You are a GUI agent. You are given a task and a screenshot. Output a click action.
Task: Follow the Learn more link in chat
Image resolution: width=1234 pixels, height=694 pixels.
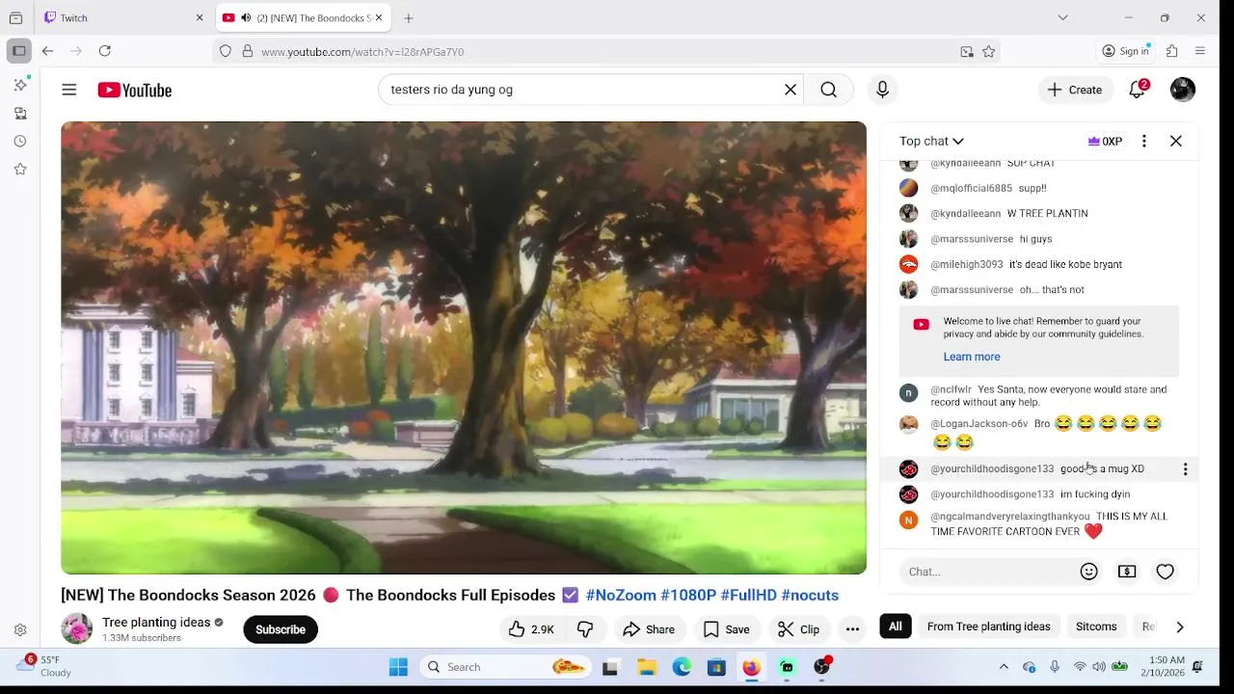coord(972,357)
